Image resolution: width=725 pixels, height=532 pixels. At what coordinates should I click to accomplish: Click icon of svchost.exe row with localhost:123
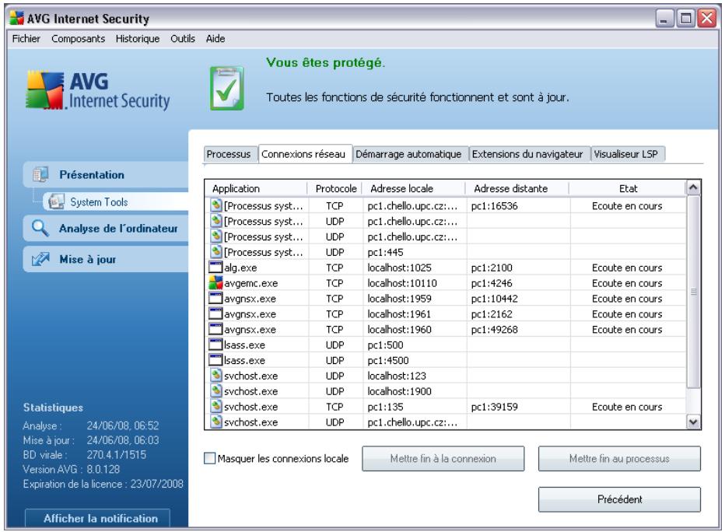[216, 376]
